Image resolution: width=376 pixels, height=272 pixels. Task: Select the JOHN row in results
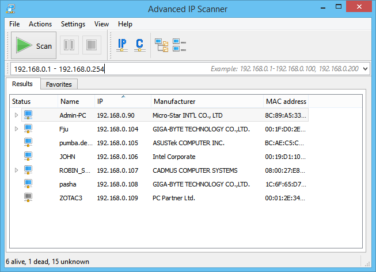[67, 157]
